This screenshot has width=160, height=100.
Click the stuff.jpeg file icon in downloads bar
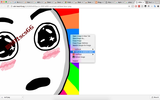point(2,97)
